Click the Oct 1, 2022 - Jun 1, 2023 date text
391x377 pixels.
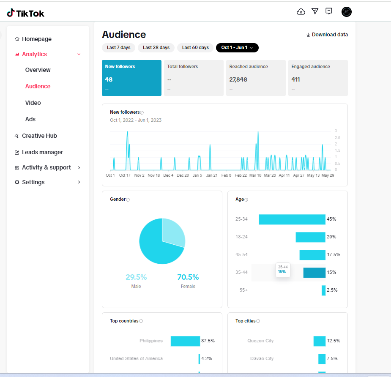point(136,120)
